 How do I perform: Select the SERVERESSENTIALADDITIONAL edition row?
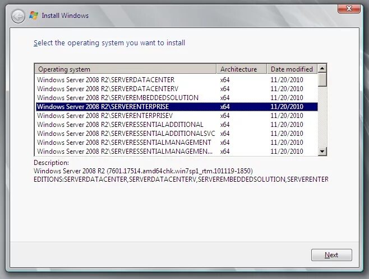[x=177, y=124]
